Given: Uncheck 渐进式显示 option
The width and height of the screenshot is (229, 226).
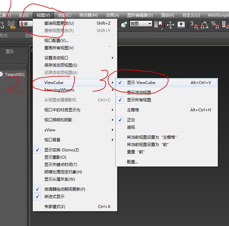Looking at the screenshot, I should 54,197.
